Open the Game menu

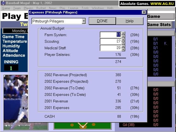click(x=6, y=8)
